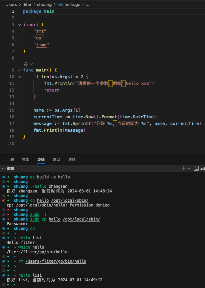Screen dimensions: 205x288
Task: Open the 端口 ports tab
Action: point(56,159)
